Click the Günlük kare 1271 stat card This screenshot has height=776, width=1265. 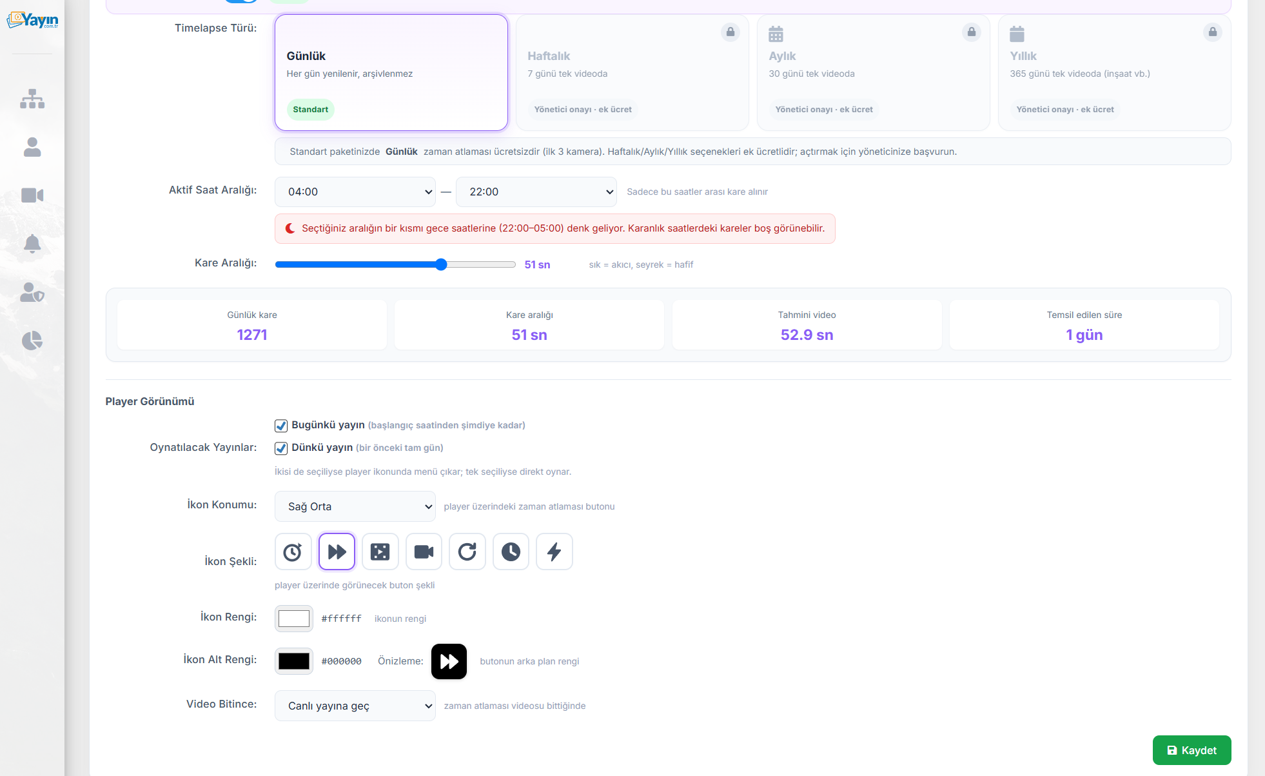coord(252,325)
